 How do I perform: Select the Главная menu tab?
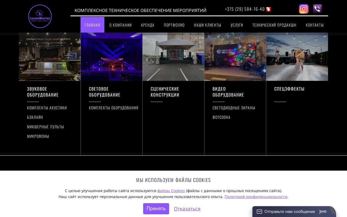[x=92, y=25]
